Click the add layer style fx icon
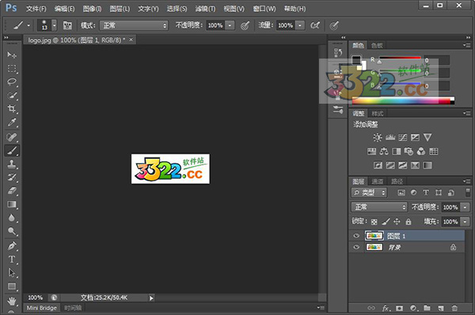475x315 pixels. pyautogui.click(x=386, y=308)
